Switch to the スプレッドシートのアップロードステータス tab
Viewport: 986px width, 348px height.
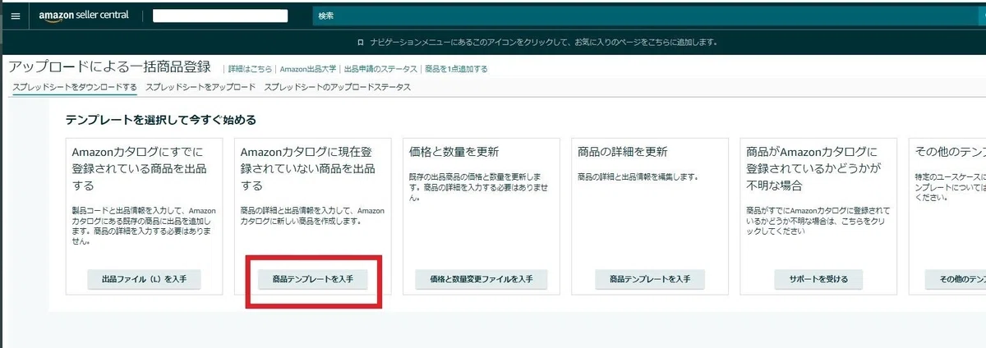coord(337,87)
